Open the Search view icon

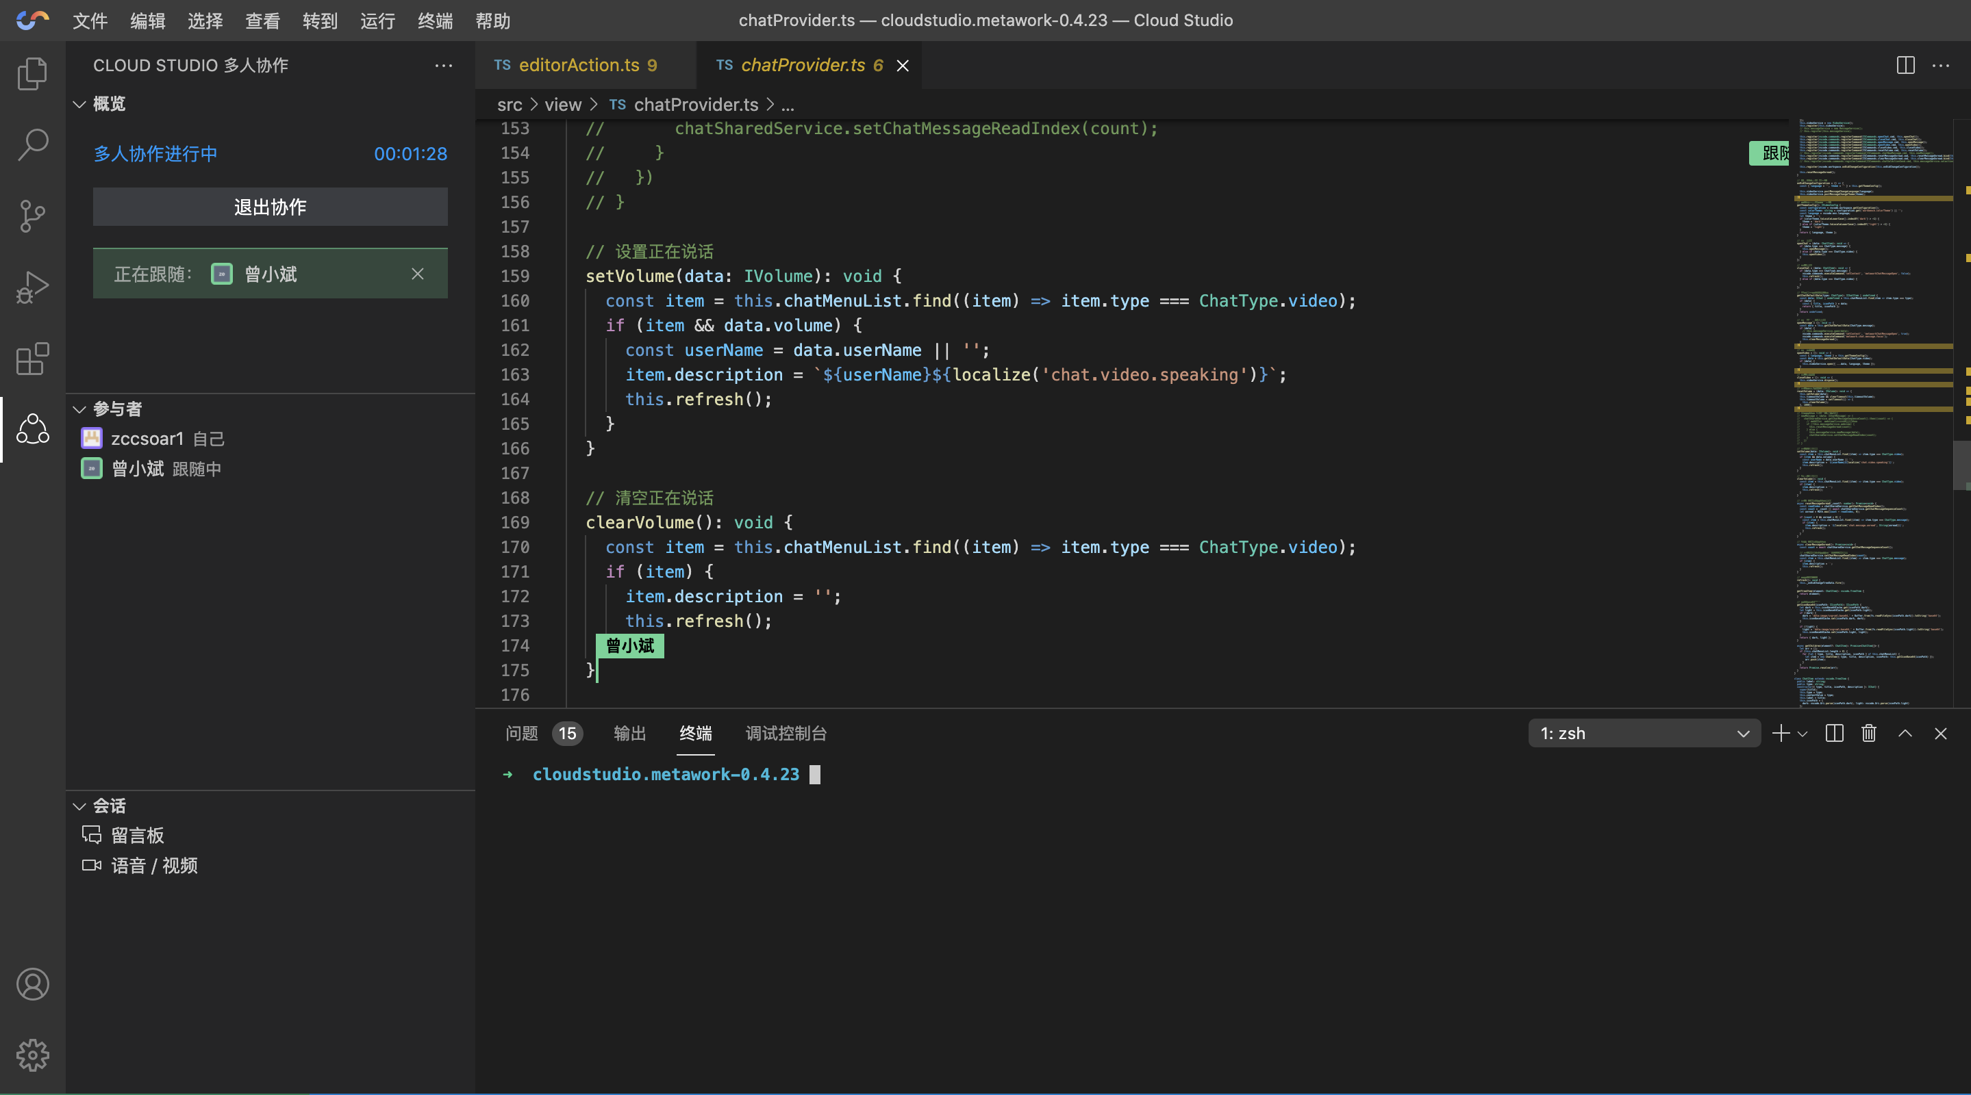pyautogui.click(x=32, y=144)
